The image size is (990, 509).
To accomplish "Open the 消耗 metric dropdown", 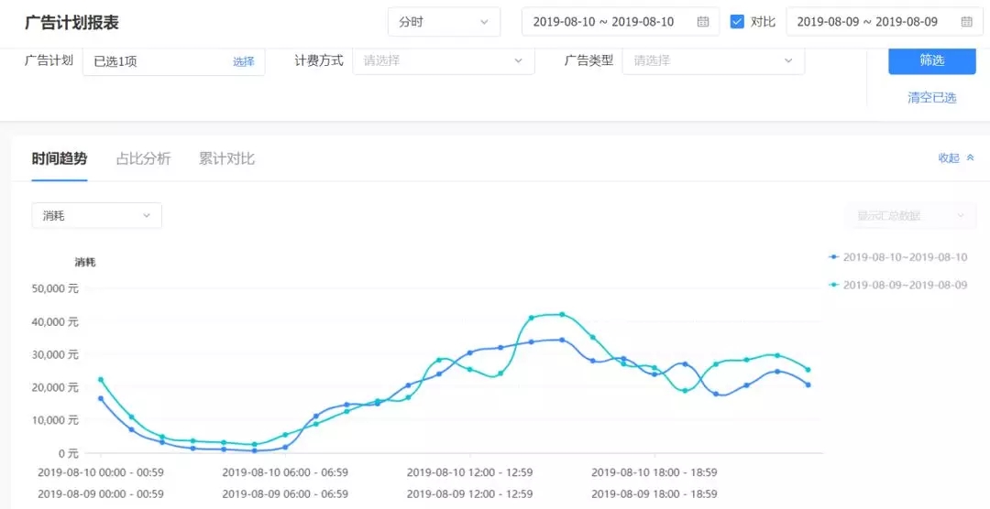I will [x=96, y=216].
